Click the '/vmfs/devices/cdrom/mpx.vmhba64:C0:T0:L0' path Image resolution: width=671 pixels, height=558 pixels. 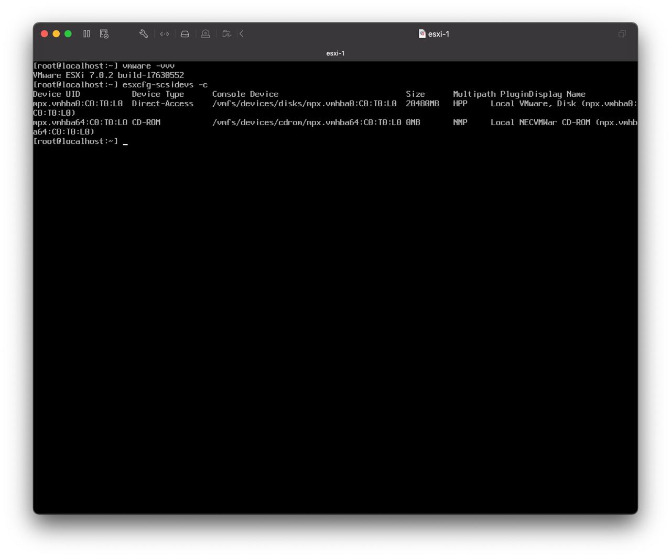click(307, 122)
